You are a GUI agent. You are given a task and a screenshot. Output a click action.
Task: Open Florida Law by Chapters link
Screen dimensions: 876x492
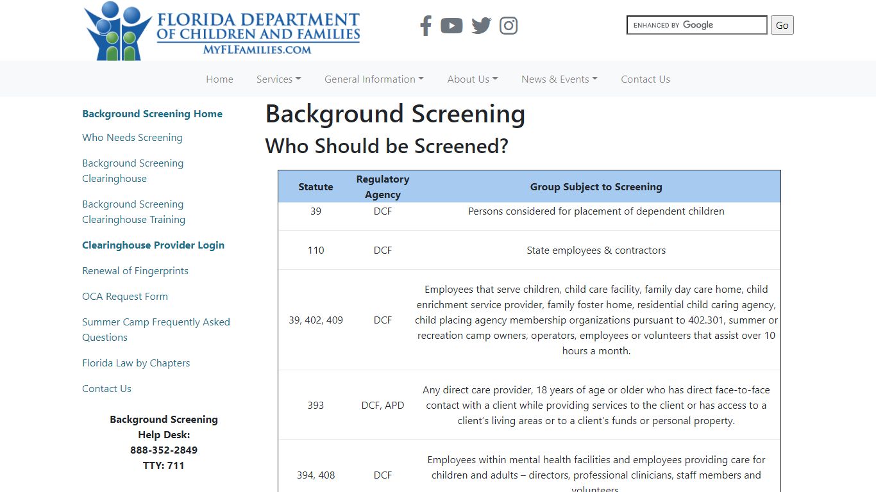click(x=136, y=363)
